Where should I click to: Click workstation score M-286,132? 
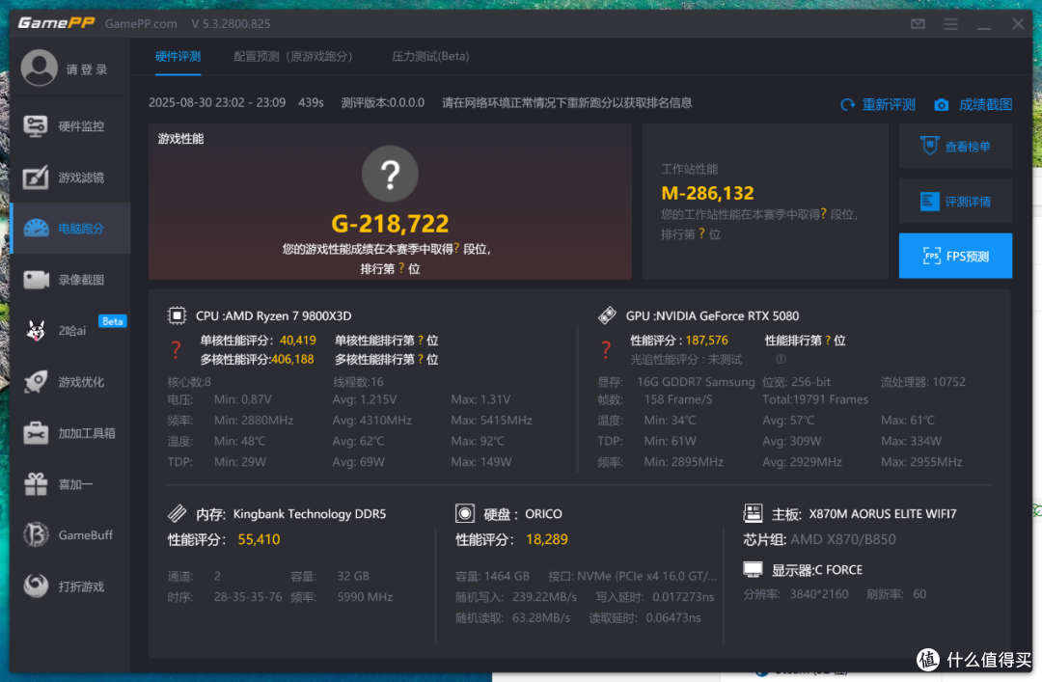[708, 194]
